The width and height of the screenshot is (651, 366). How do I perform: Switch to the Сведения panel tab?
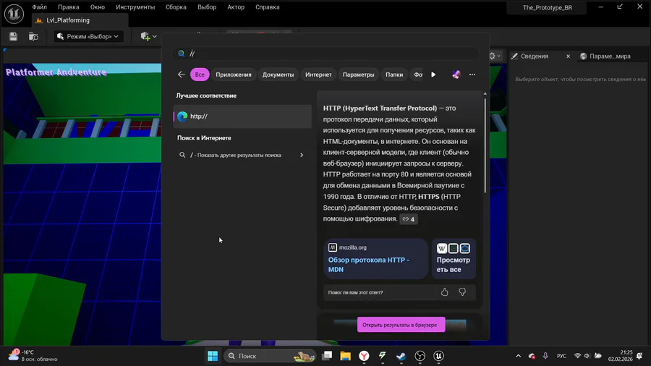[535, 56]
